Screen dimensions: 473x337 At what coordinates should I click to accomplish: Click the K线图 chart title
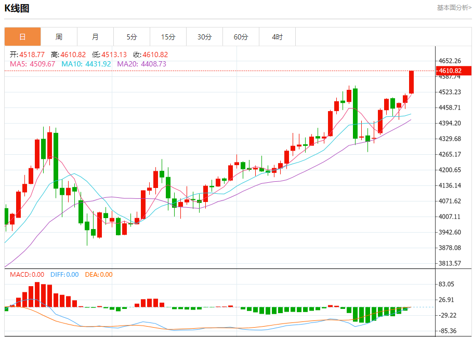click(17, 8)
